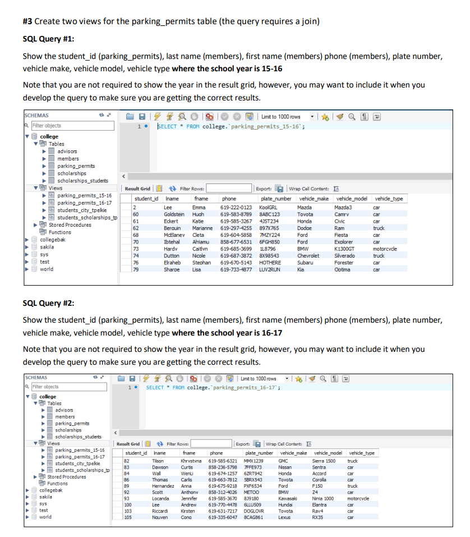Click Result Grid tab in 15-16 query window

(x=137, y=189)
